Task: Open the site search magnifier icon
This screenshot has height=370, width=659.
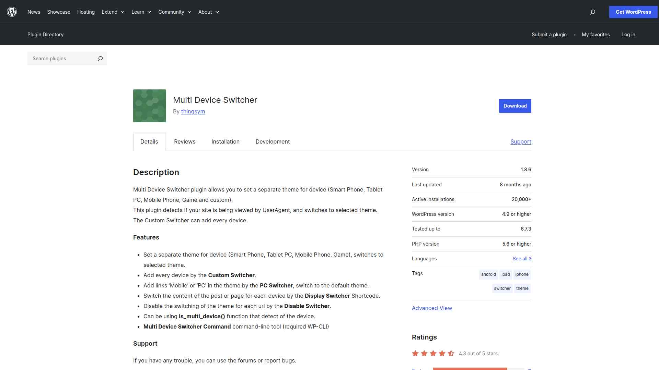Action: click(x=592, y=12)
